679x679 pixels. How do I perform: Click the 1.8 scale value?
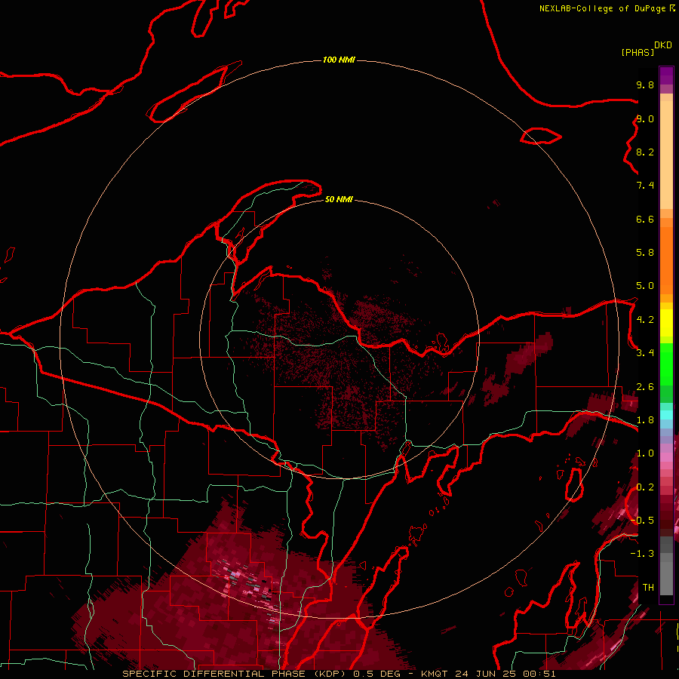(x=645, y=420)
